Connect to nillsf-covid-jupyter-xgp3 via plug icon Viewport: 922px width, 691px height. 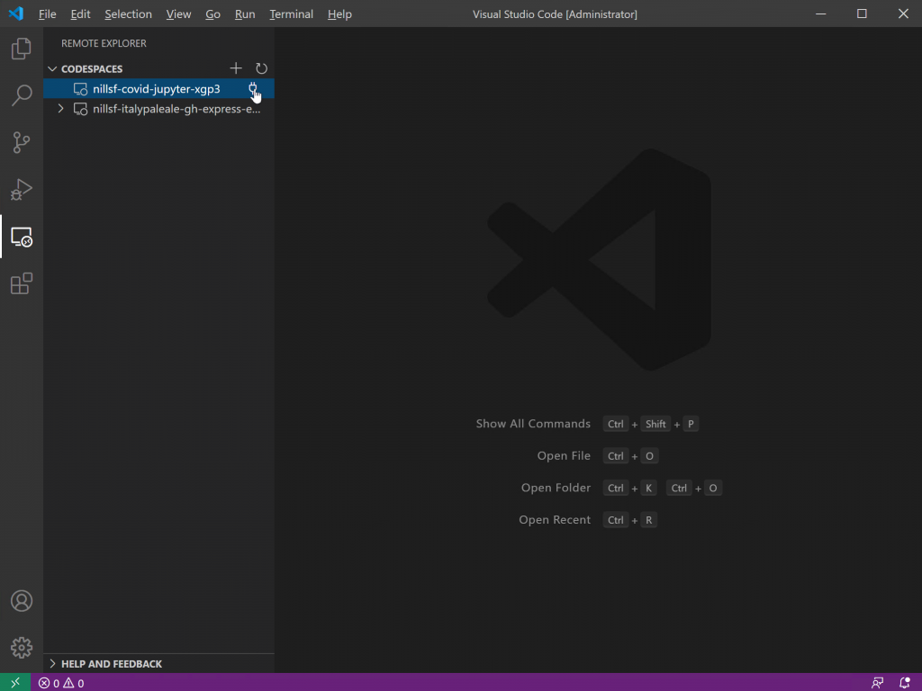click(253, 89)
